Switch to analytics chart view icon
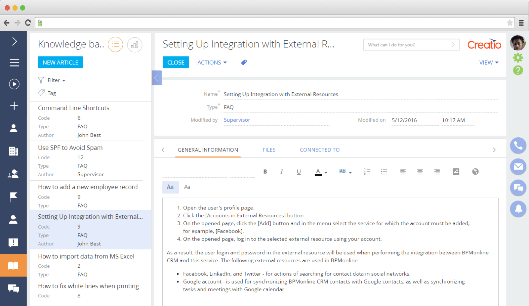The image size is (529, 306). pyautogui.click(x=135, y=45)
